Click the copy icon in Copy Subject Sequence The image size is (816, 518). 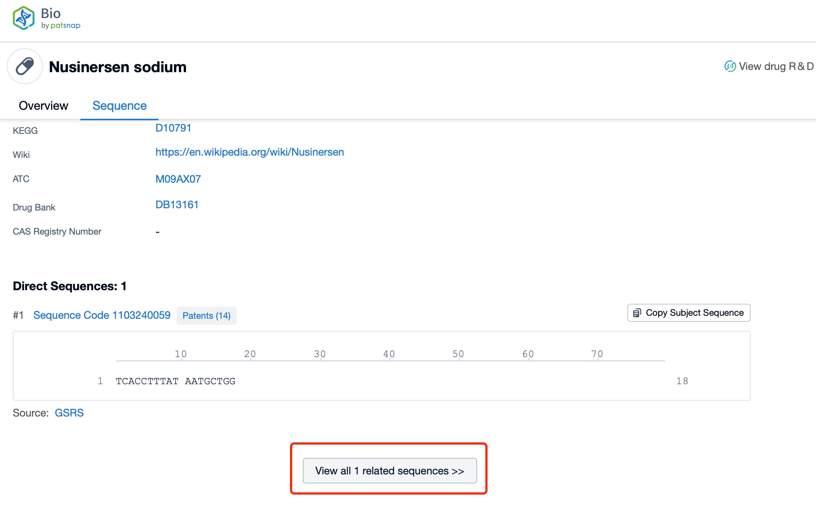[x=637, y=313]
